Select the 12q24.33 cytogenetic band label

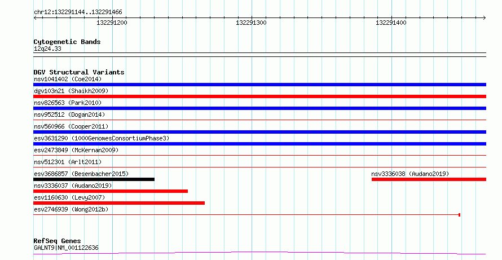click(x=47, y=49)
